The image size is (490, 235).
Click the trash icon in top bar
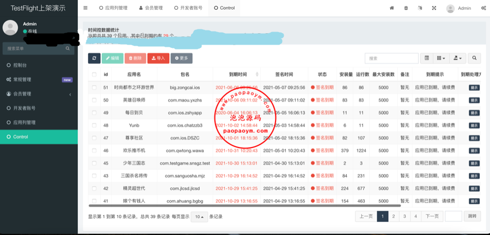pyautogui.click(x=406, y=8)
